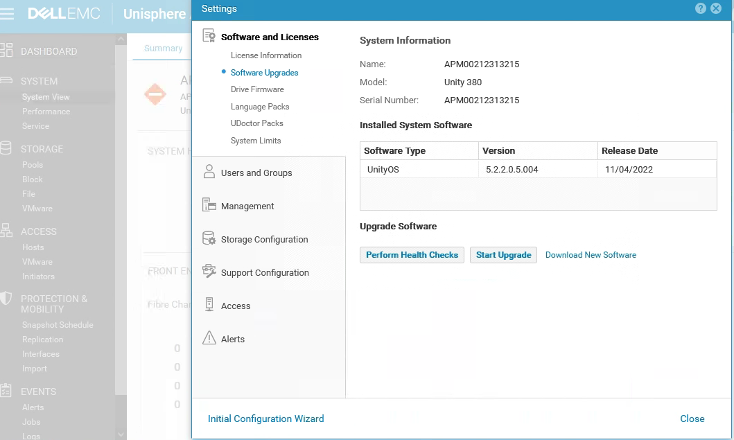
Task: Select the UnityOS table cell
Action: [x=419, y=169]
